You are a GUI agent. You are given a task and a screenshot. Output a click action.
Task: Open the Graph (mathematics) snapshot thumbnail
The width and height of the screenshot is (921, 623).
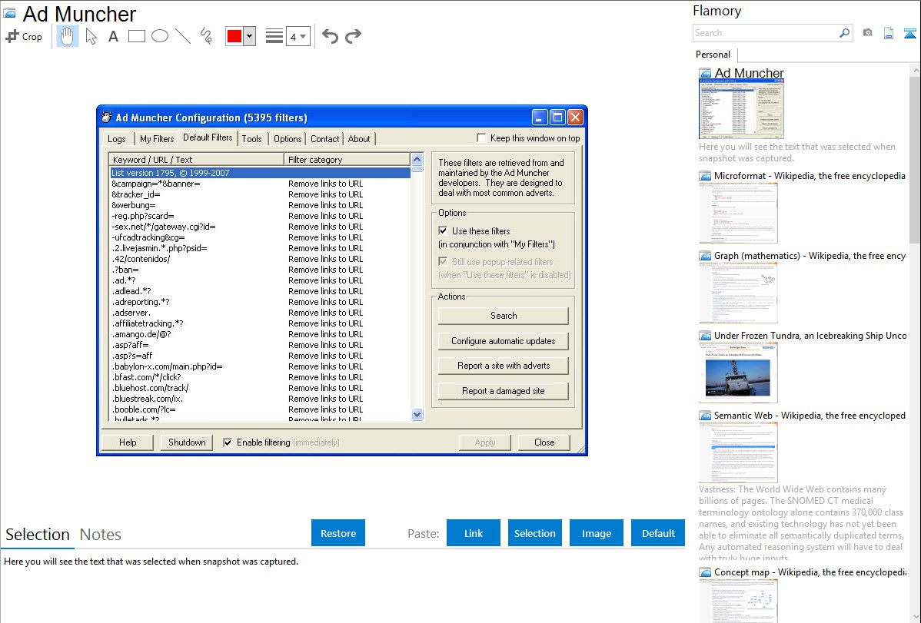(738, 293)
